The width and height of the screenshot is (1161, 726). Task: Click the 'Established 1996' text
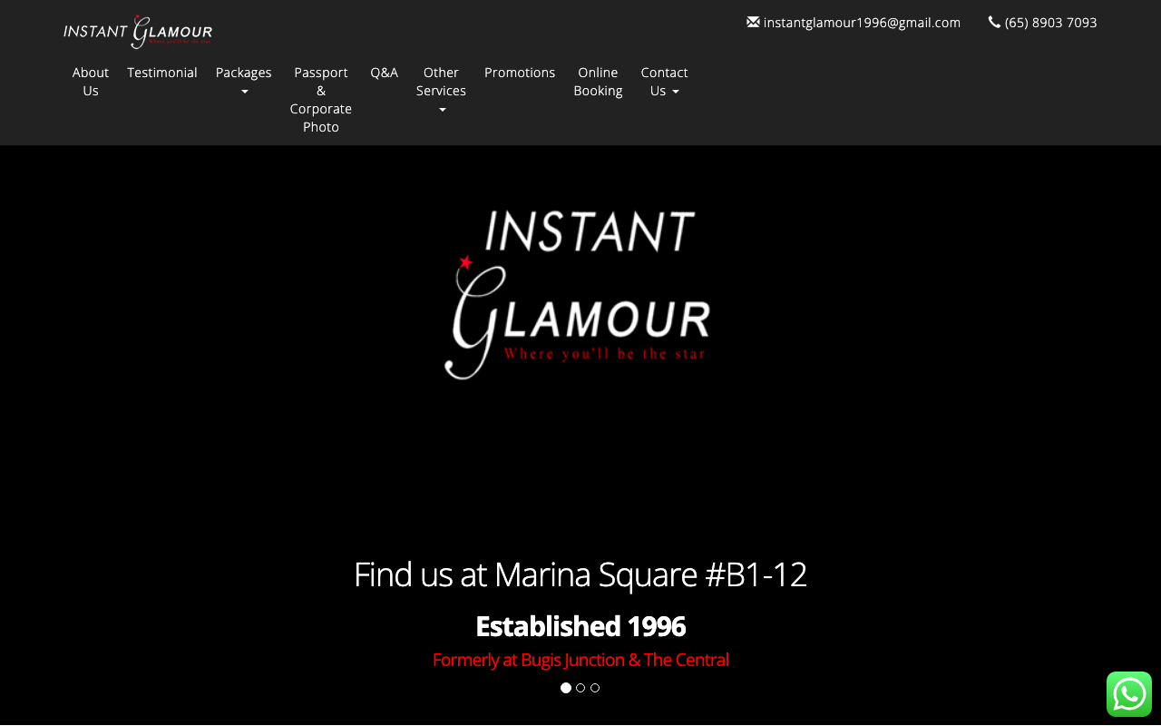[x=580, y=626]
